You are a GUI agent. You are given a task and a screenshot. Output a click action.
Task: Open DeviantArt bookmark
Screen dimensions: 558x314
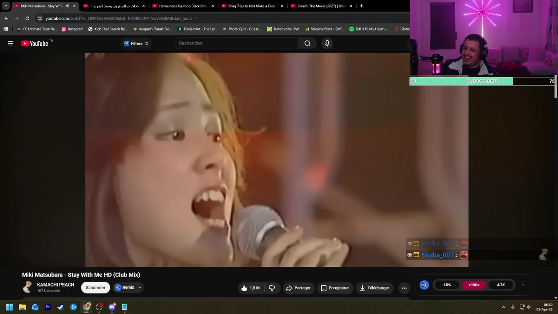pyautogui.click(x=197, y=29)
